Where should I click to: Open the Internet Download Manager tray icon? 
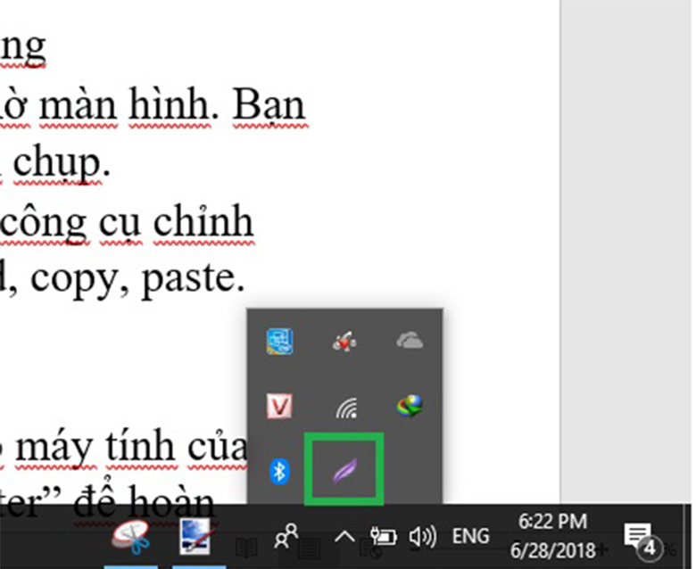[x=410, y=407]
